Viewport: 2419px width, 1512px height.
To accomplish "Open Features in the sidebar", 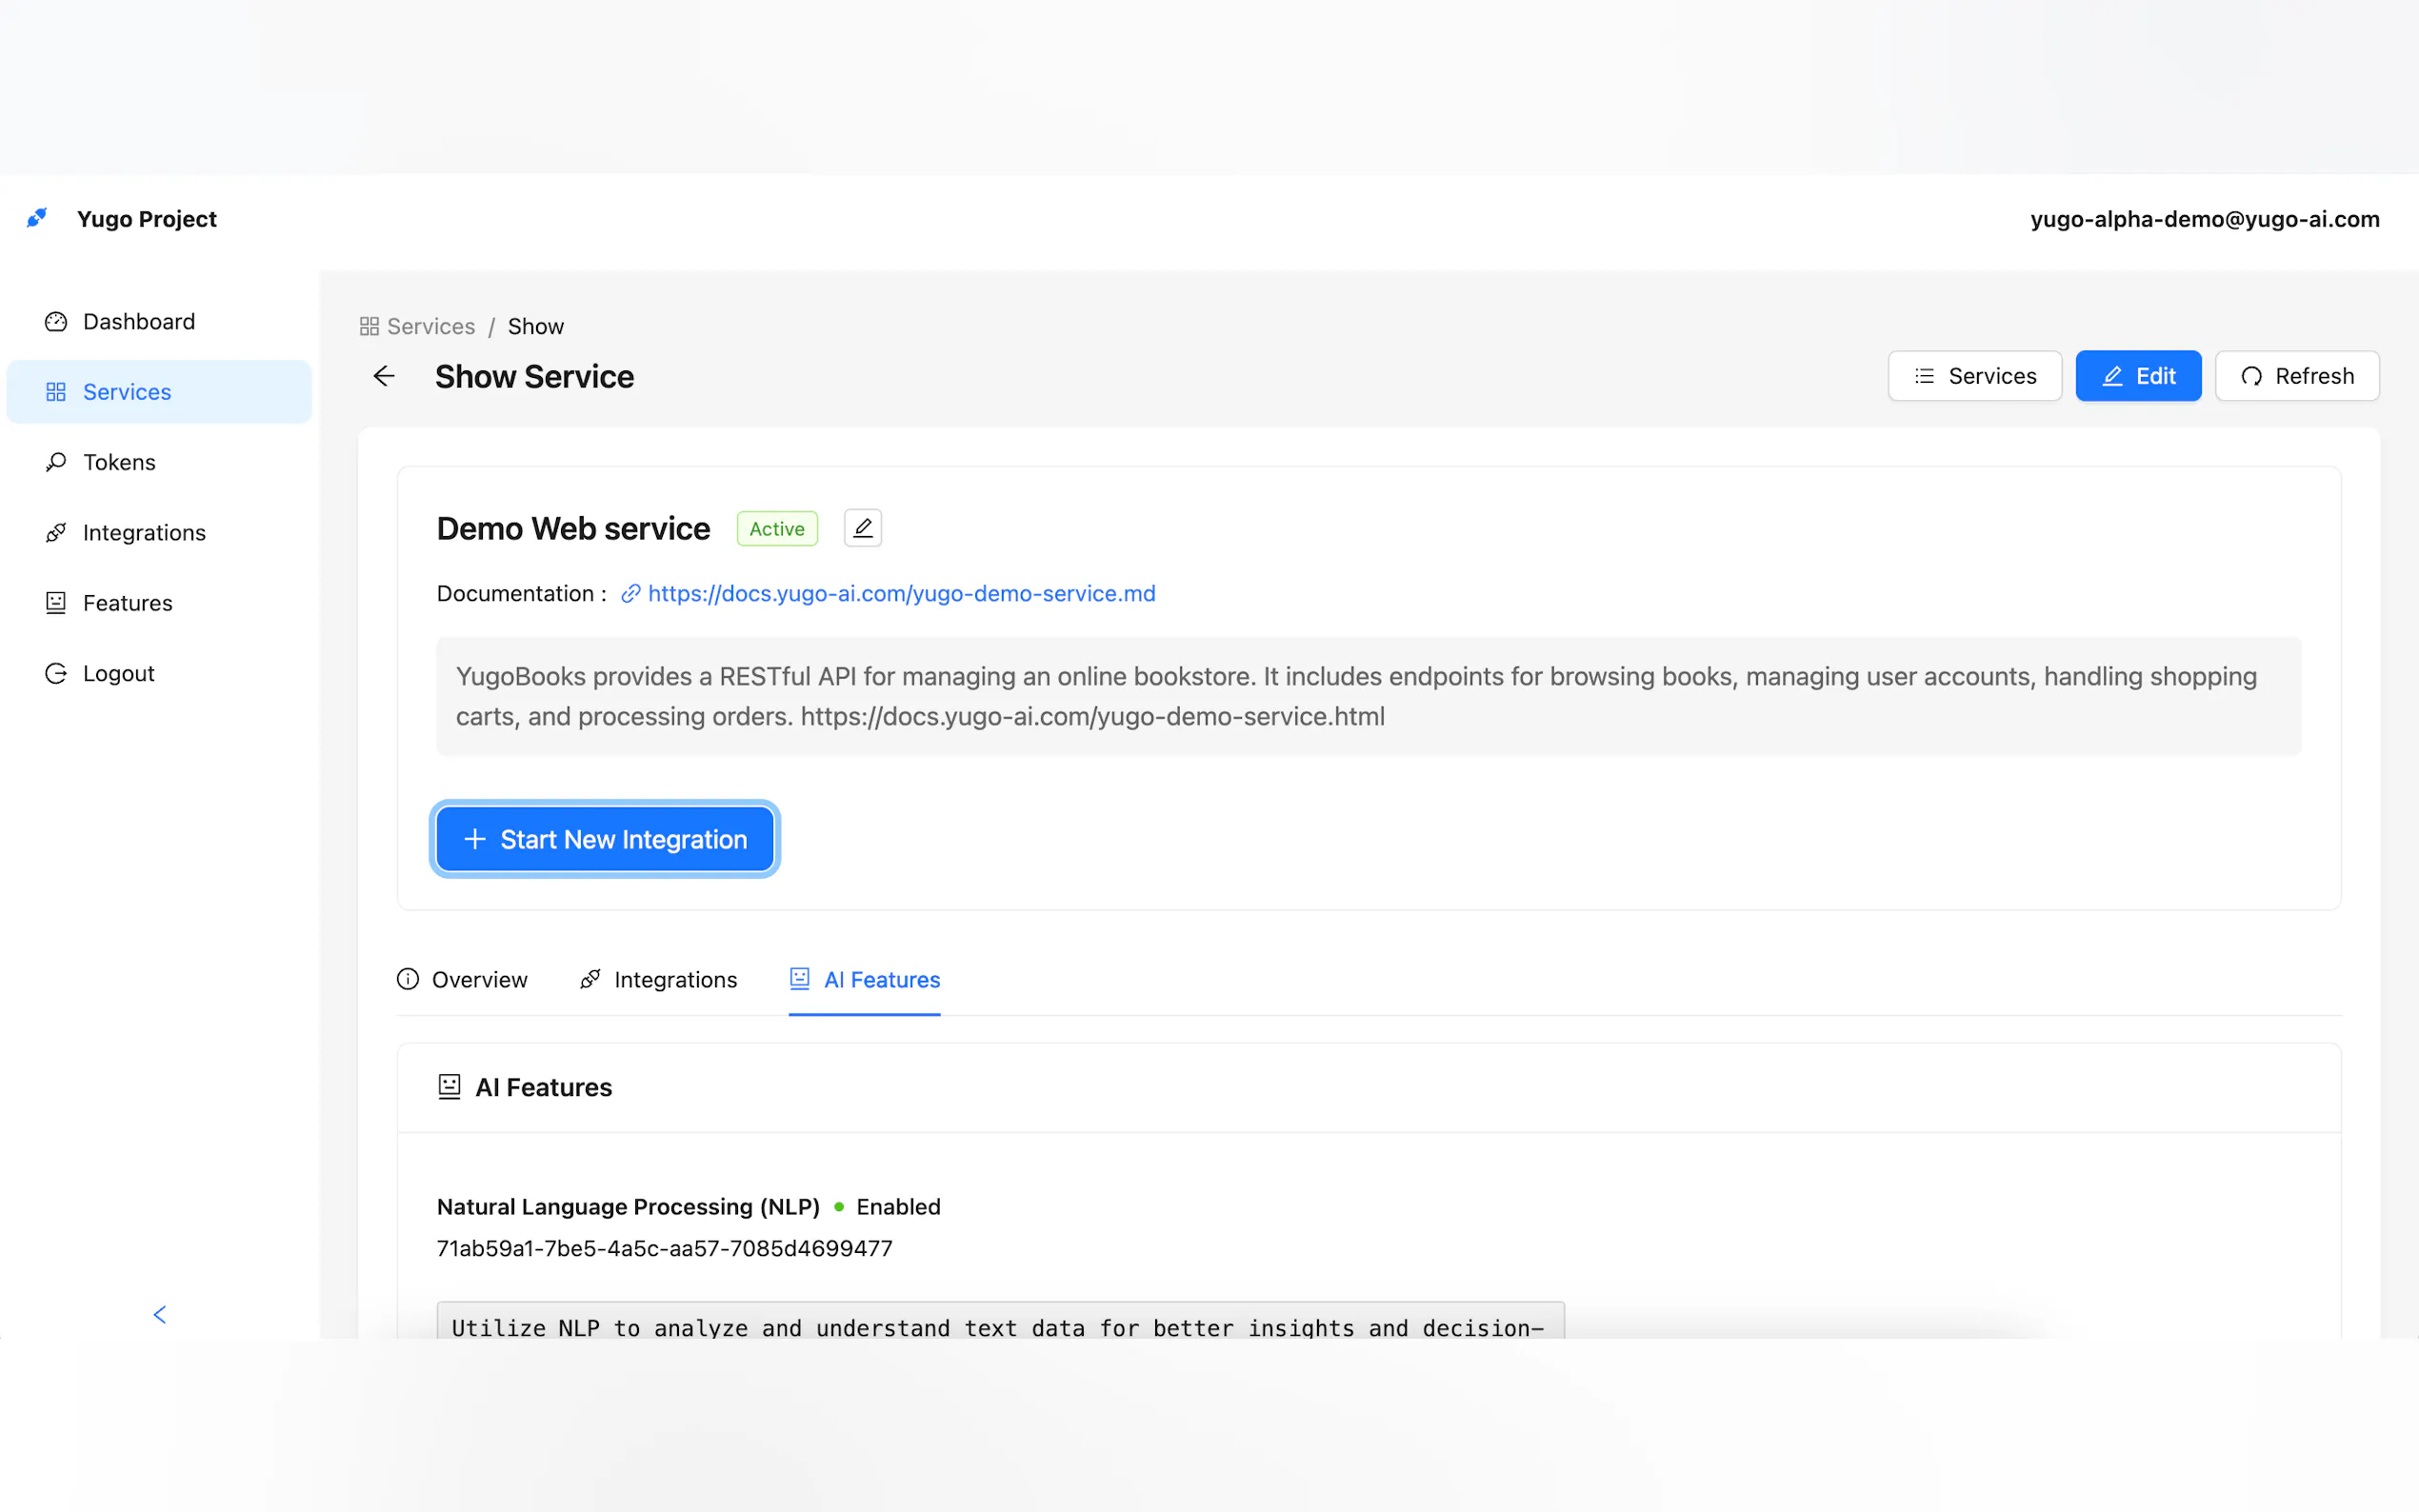I will [x=127, y=603].
